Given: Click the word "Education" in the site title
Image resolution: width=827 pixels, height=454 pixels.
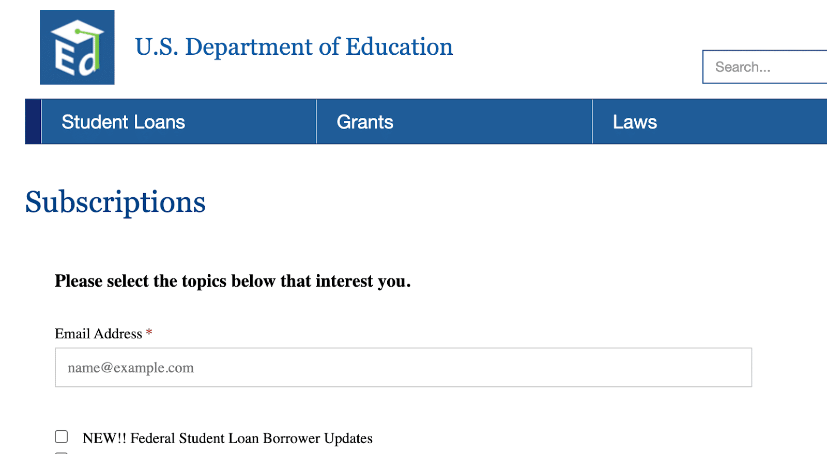Looking at the screenshot, I should [399, 46].
